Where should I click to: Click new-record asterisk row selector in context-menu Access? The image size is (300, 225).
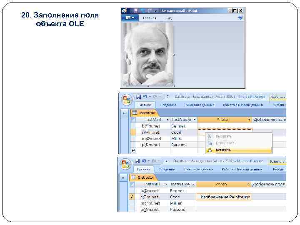(x=133, y=151)
